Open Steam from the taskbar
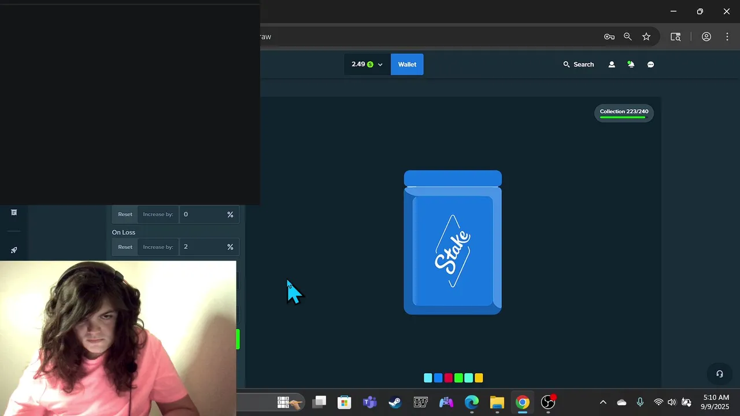The image size is (740, 416). [x=395, y=402]
